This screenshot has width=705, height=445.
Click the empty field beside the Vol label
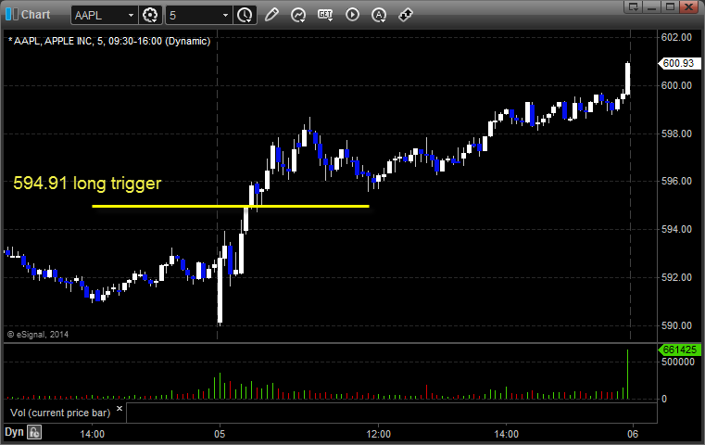pyautogui.click(x=391, y=413)
